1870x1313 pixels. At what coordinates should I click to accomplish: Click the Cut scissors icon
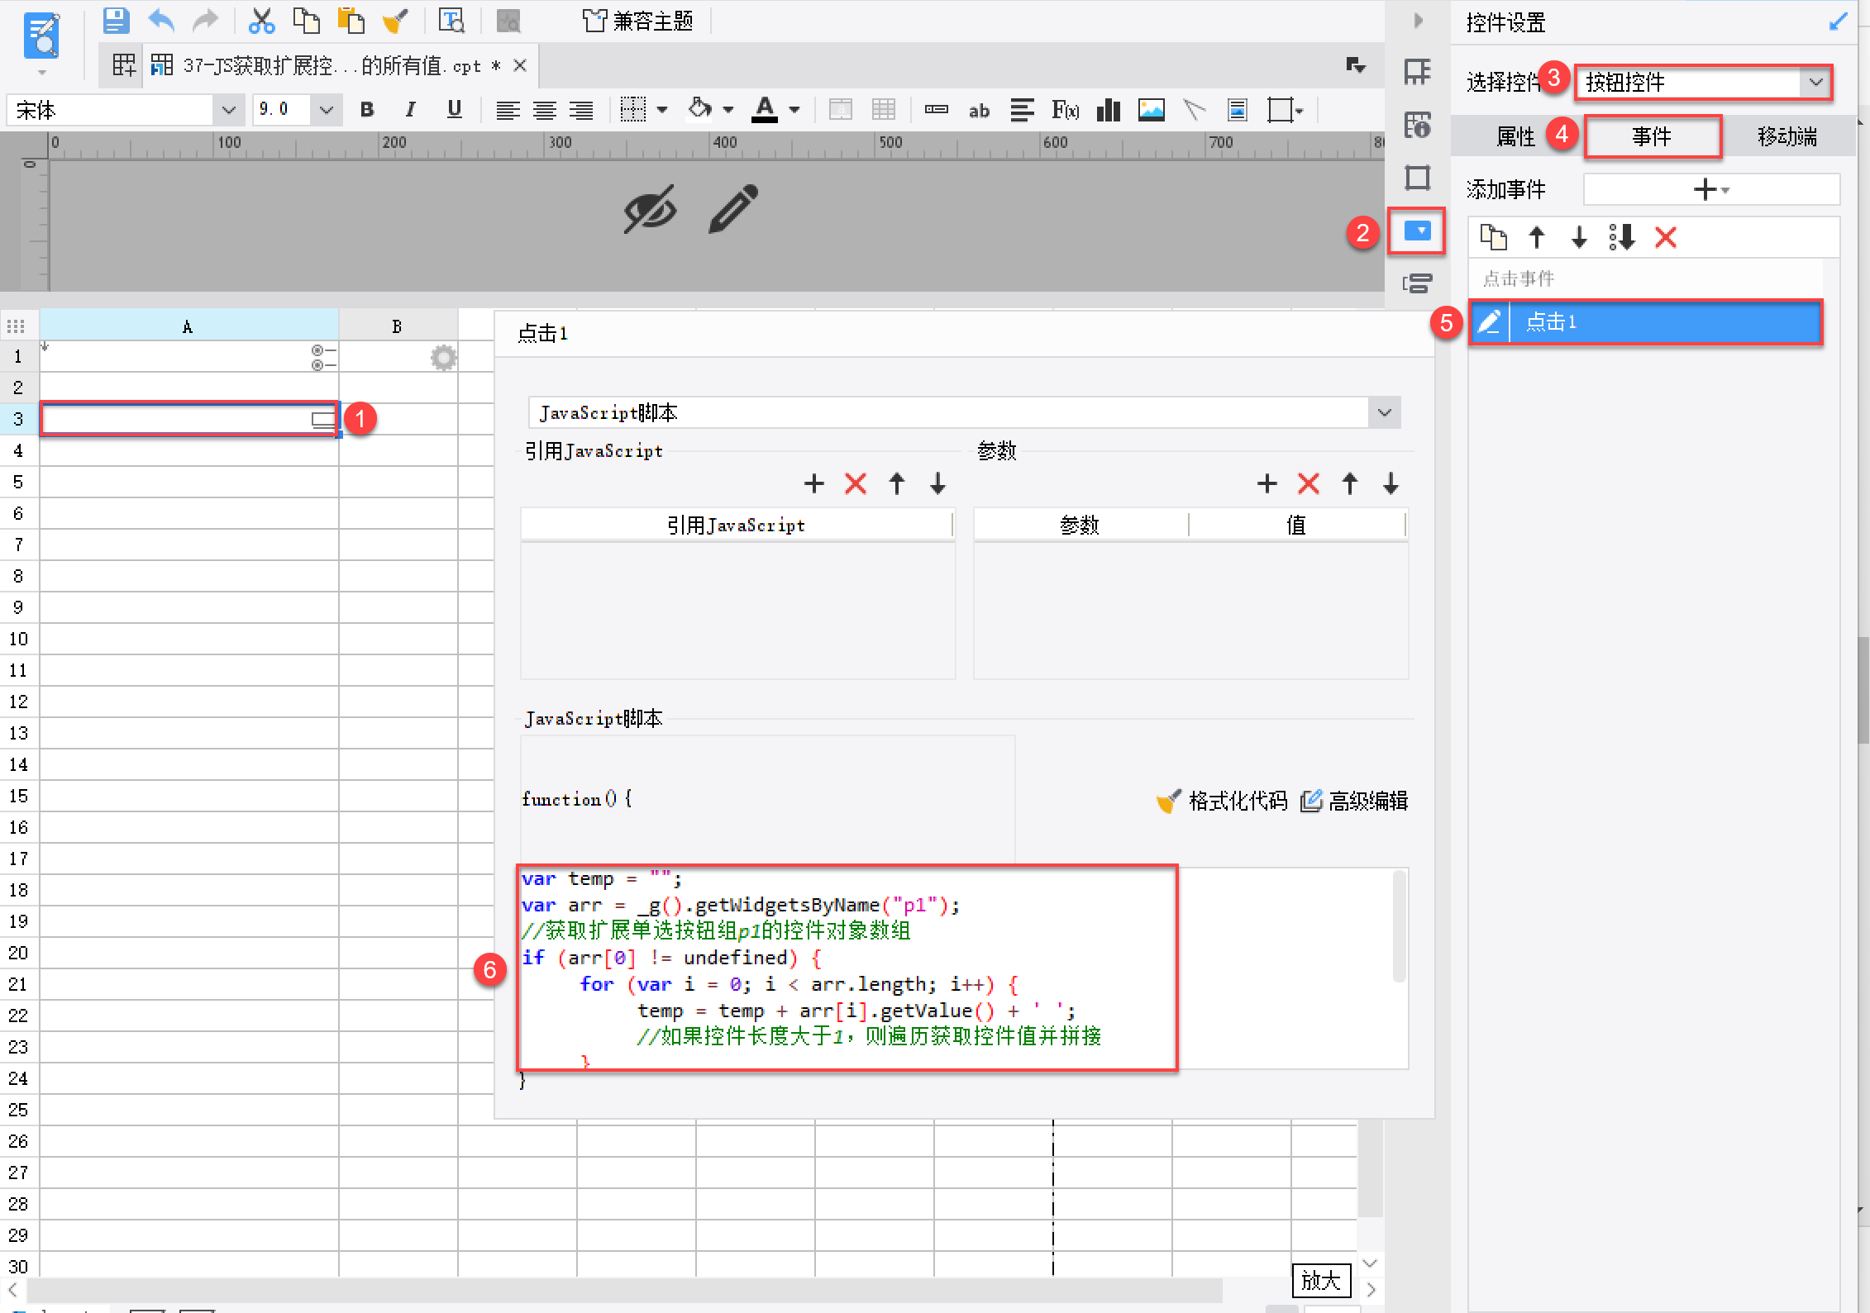261,21
